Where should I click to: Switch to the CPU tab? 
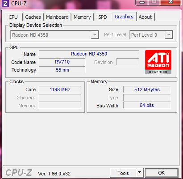[x=13, y=17]
